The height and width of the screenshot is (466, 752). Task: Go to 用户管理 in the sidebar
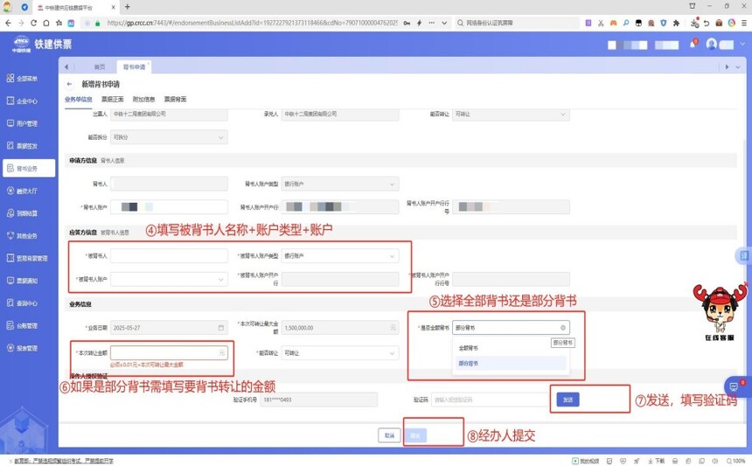click(27, 124)
